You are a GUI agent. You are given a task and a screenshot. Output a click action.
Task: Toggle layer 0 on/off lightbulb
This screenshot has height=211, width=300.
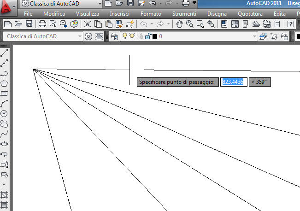click(x=125, y=36)
